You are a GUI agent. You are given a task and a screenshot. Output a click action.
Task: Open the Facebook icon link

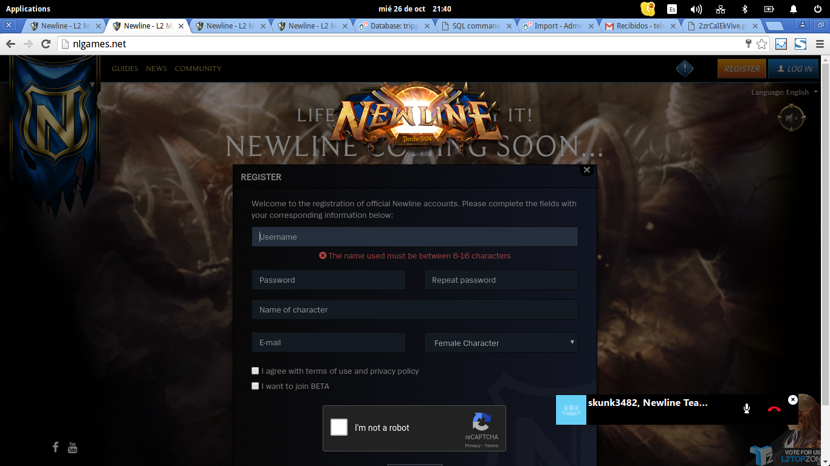click(55, 447)
